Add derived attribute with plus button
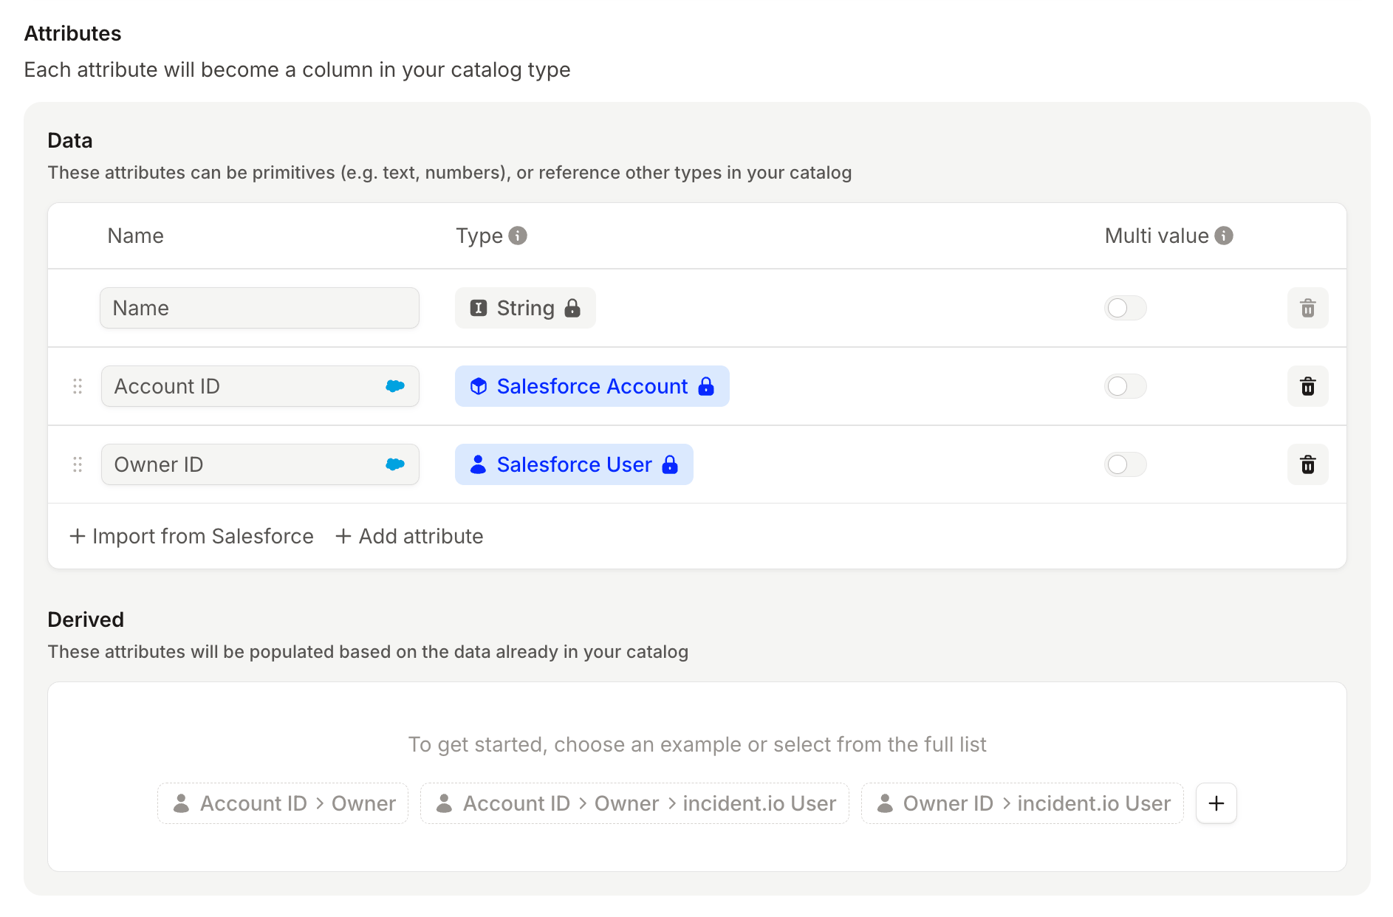The image size is (1393, 917). pyautogui.click(x=1216, y=803)
